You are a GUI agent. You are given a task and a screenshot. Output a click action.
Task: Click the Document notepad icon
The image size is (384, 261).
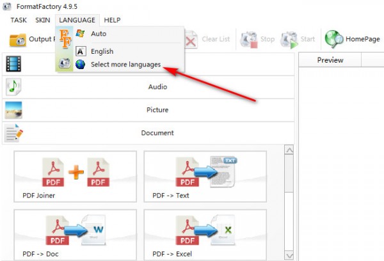click(x=13, y=133)
